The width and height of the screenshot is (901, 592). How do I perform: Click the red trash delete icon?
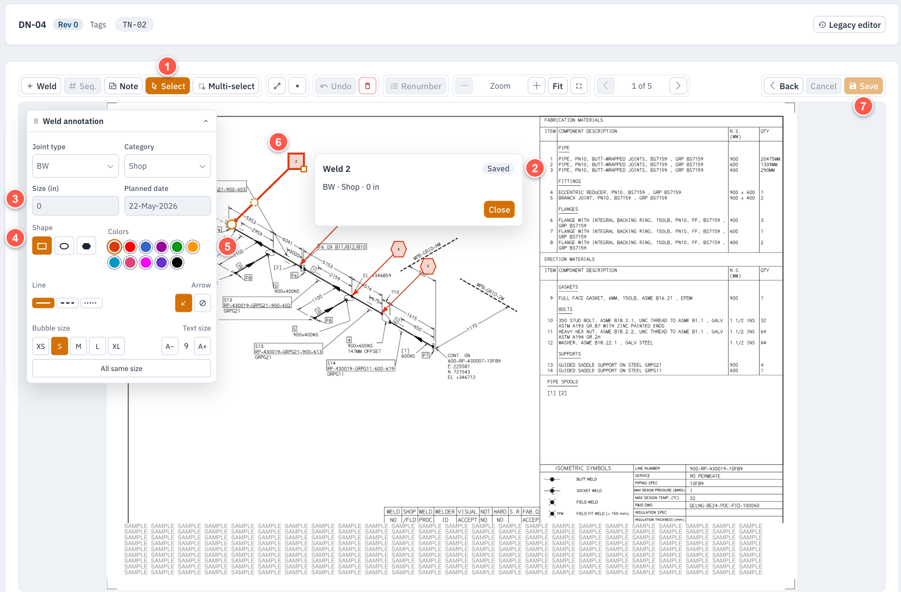[367, 86]
